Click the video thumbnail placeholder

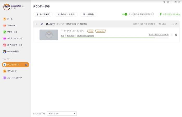click(49, 35)
